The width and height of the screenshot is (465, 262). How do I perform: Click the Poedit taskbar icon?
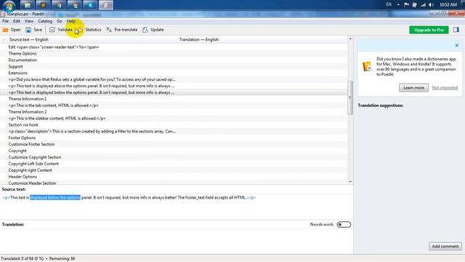(106, 5)
